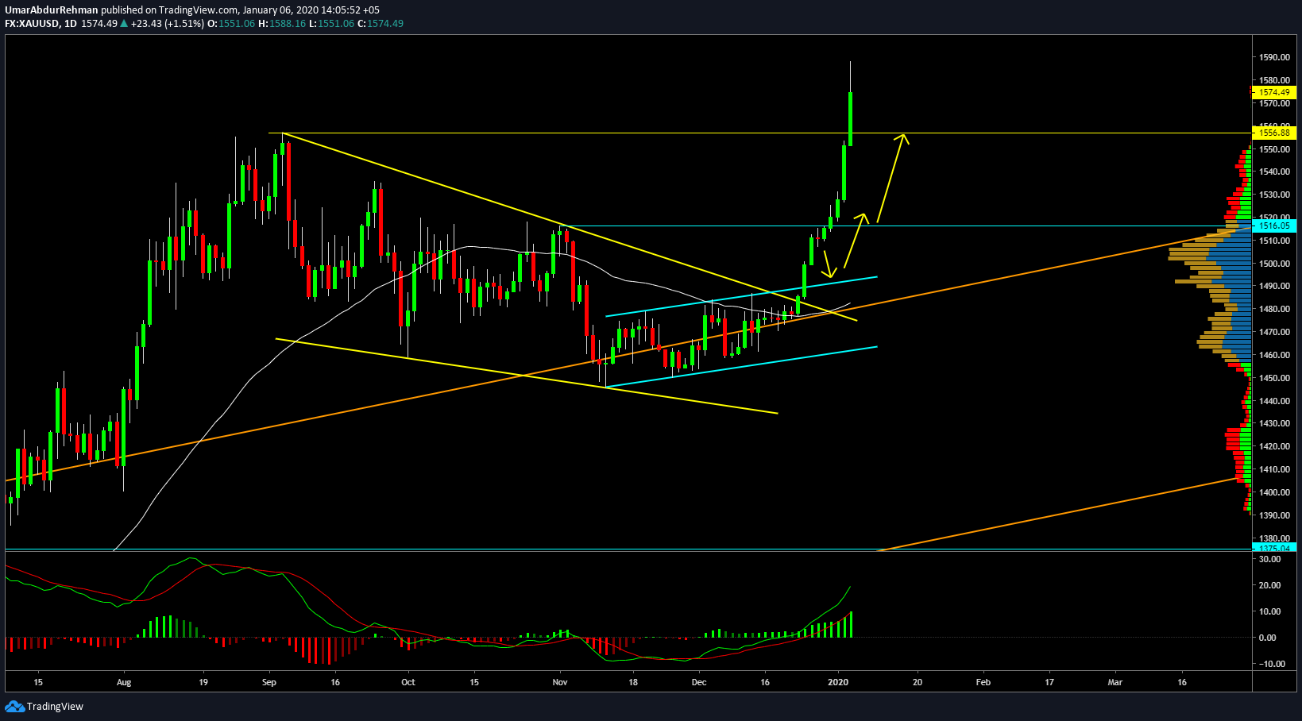This screenshot has height=721, width=1302.
Task: Click the close value C:1574.49
Action: (381, 24)
